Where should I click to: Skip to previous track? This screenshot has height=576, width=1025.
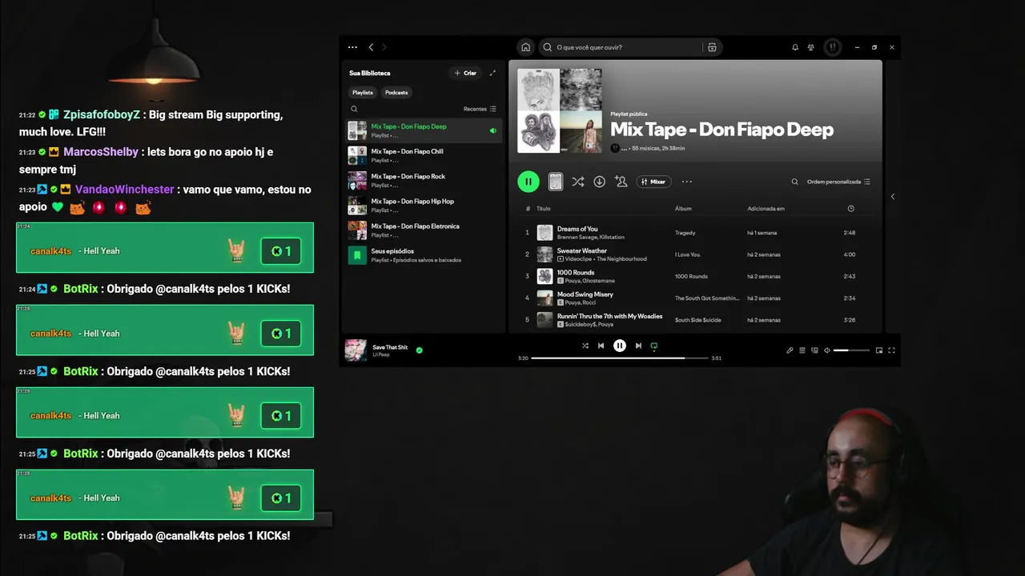pyautogui.click(x=601, y=346)
